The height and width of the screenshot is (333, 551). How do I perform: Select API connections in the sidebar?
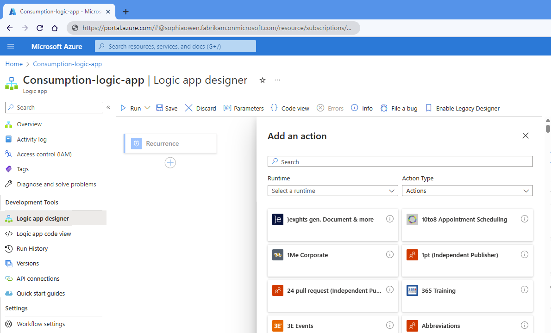point(38,278)
